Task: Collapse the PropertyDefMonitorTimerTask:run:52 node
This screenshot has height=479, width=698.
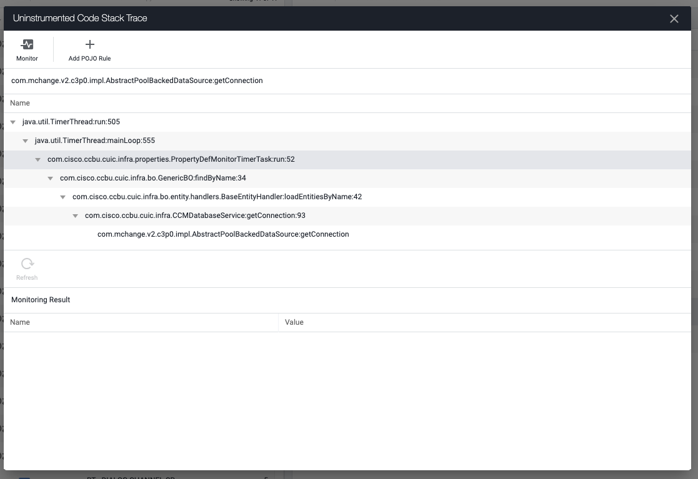Action: point(38,160)
